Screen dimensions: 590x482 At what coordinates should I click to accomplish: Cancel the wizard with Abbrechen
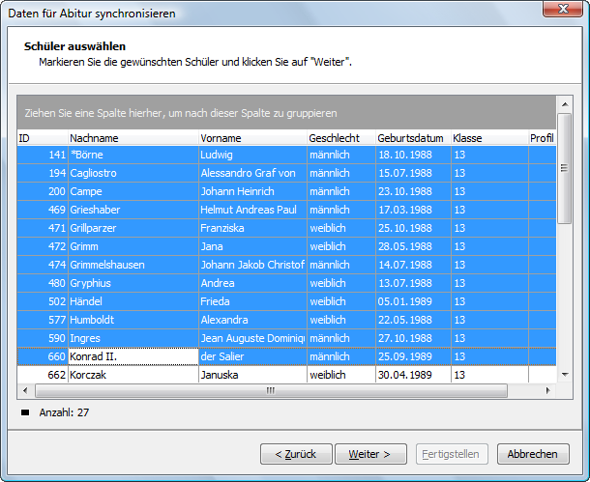pyautogui.click(x=533, y=454)
